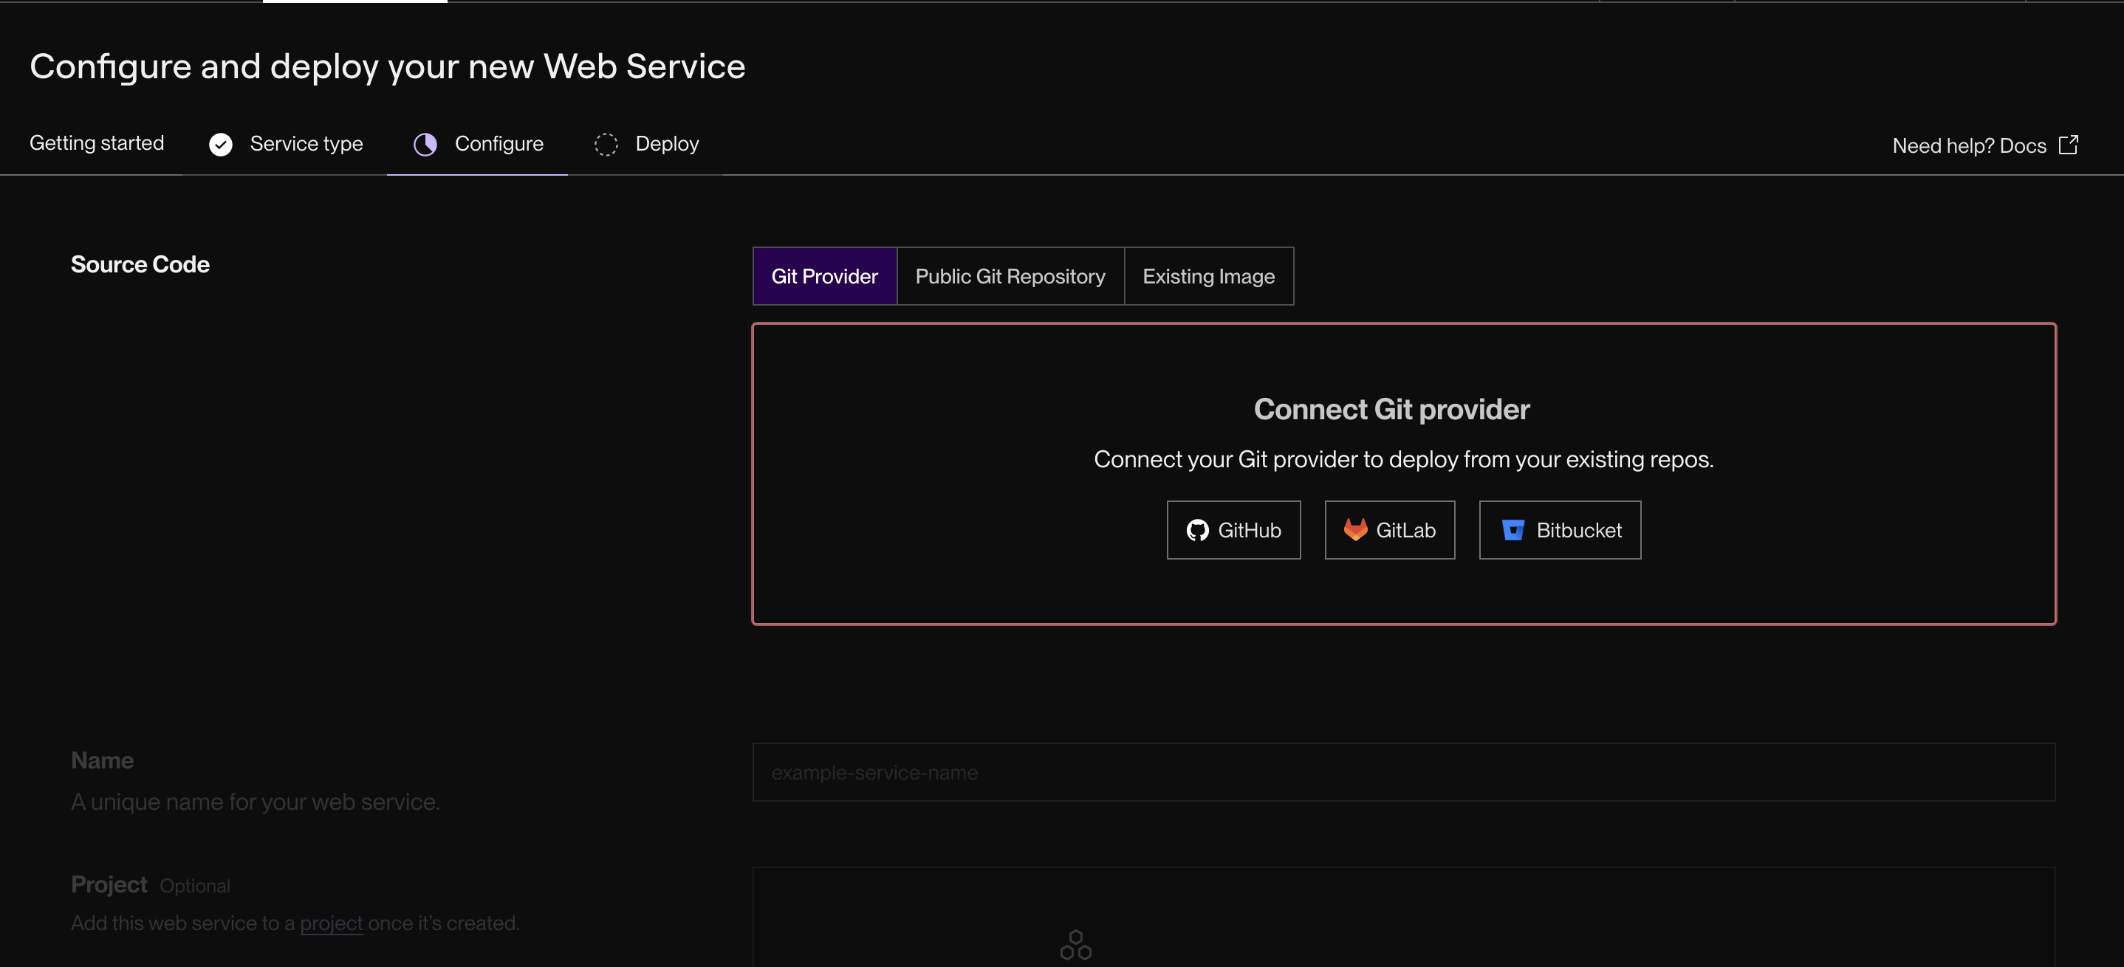
Task: Focus the service name input field
Action: coord(1402,772)
